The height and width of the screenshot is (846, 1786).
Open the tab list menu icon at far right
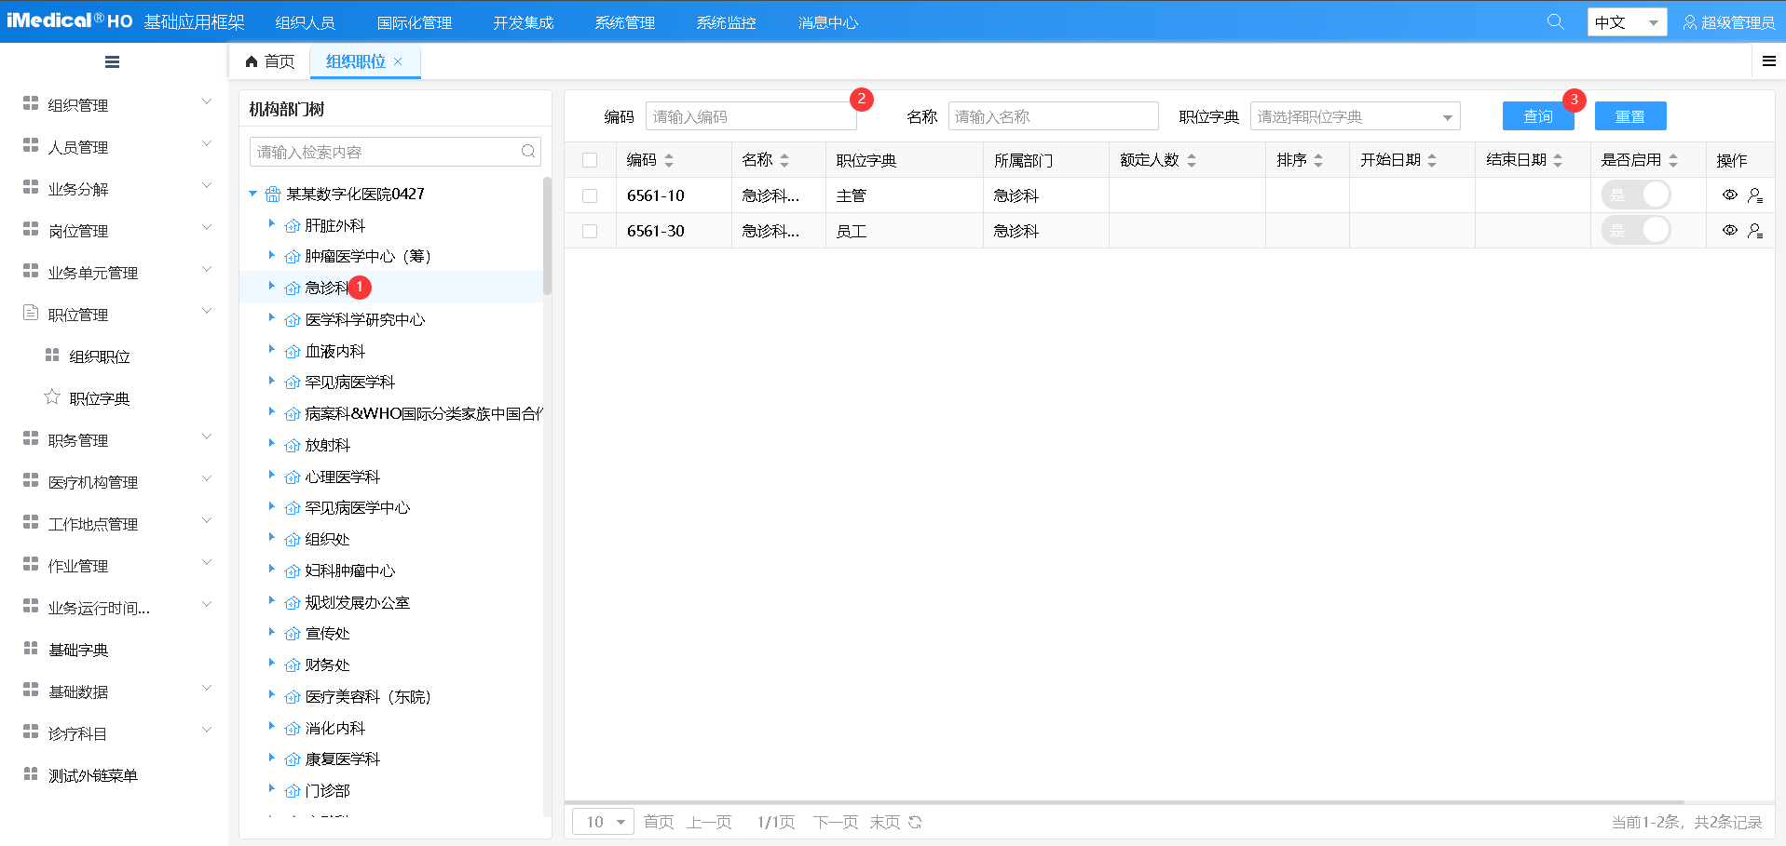point(1768,61)
